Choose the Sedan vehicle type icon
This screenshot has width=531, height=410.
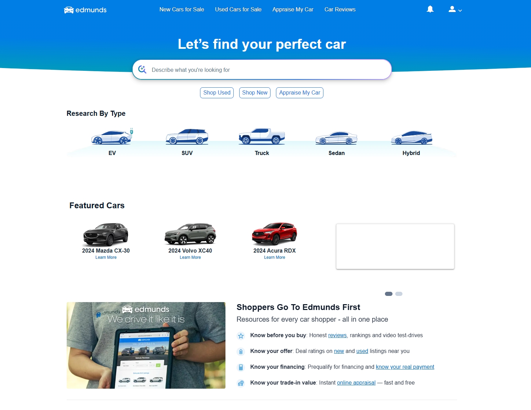pos(336,138)
